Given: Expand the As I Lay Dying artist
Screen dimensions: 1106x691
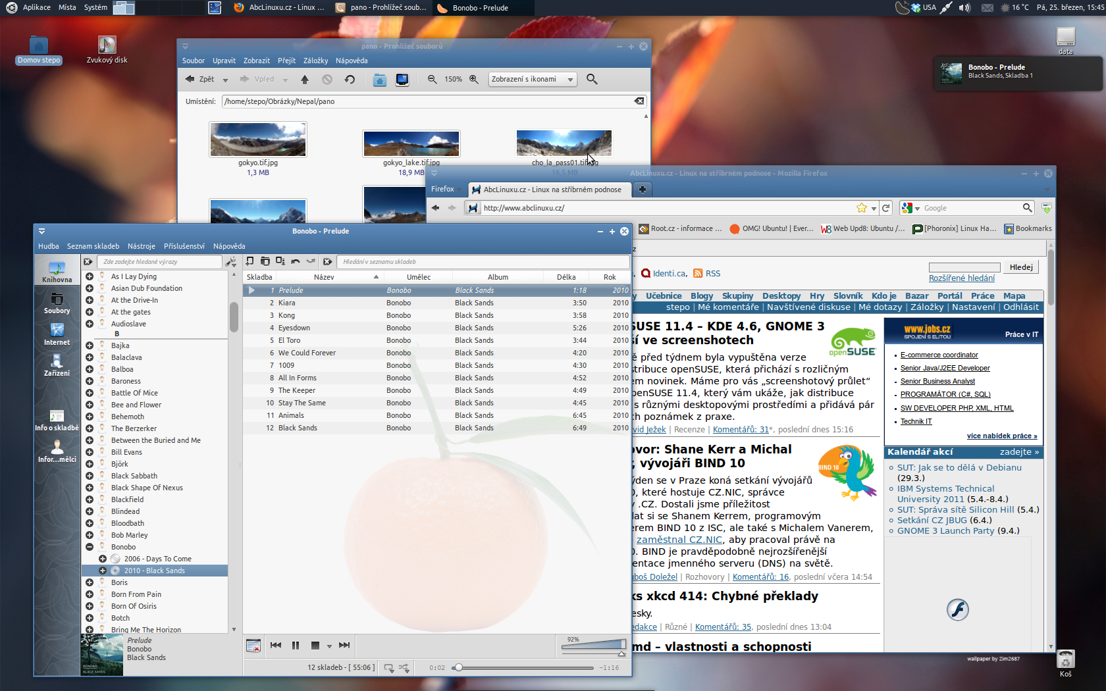Looking at the screenshot, I should point(90,276).
